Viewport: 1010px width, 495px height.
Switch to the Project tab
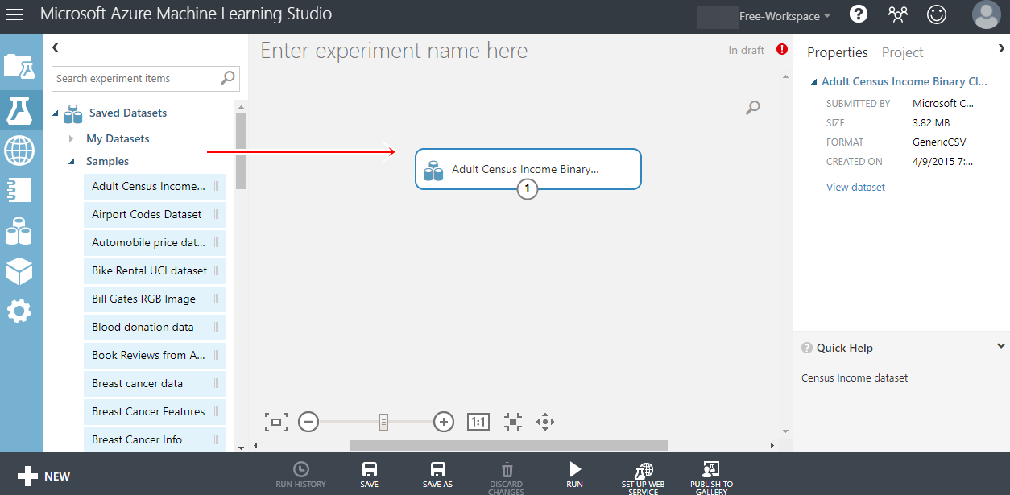[902, 52]
